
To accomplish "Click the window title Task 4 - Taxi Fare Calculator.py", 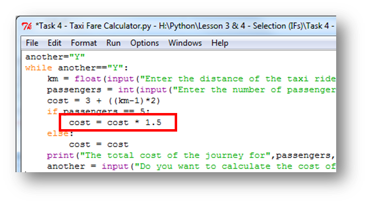I will click(x=93, y=26).
